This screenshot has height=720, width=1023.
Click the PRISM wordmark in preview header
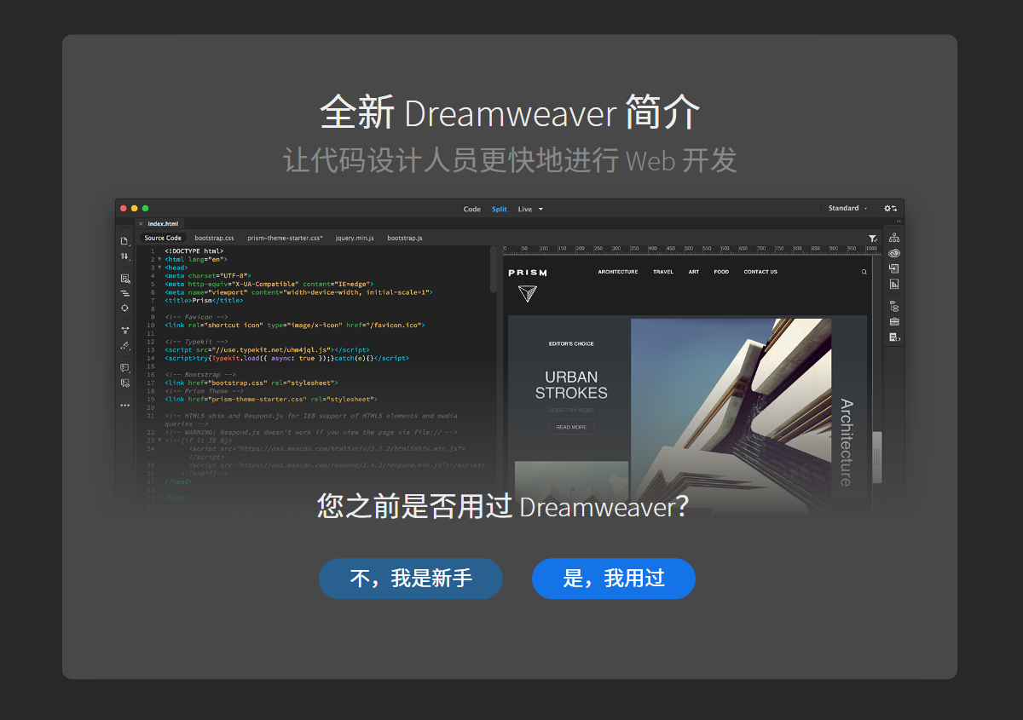(528, 273)
